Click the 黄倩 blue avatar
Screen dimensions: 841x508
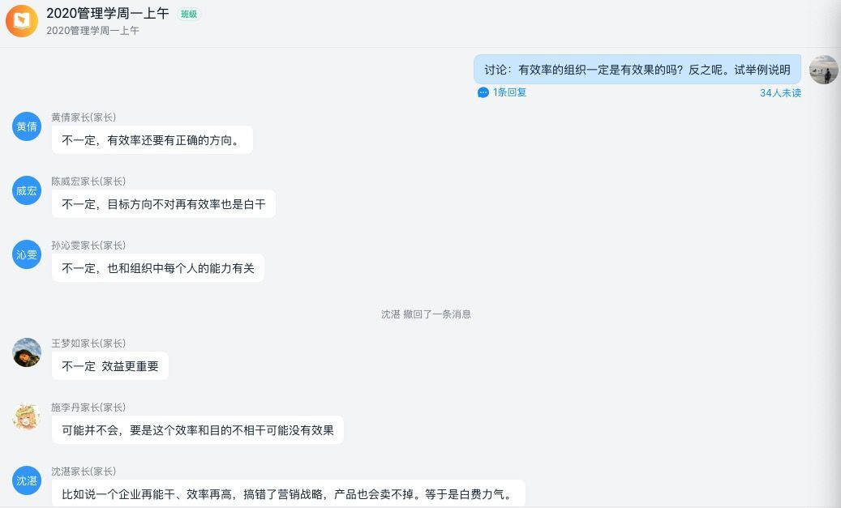pos(27,126)
